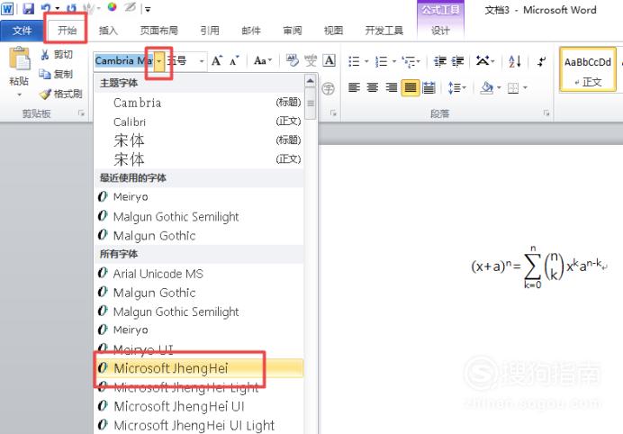
Task: Open the Customize Quick Access Toolbar arrow
Action: pos(148,9)
